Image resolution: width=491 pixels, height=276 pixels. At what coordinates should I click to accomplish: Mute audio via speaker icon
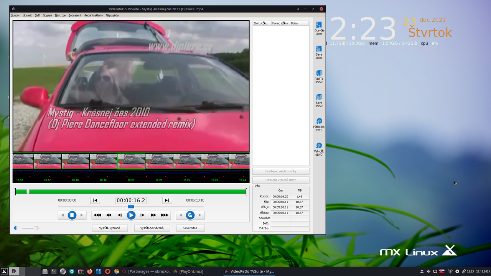16,228
